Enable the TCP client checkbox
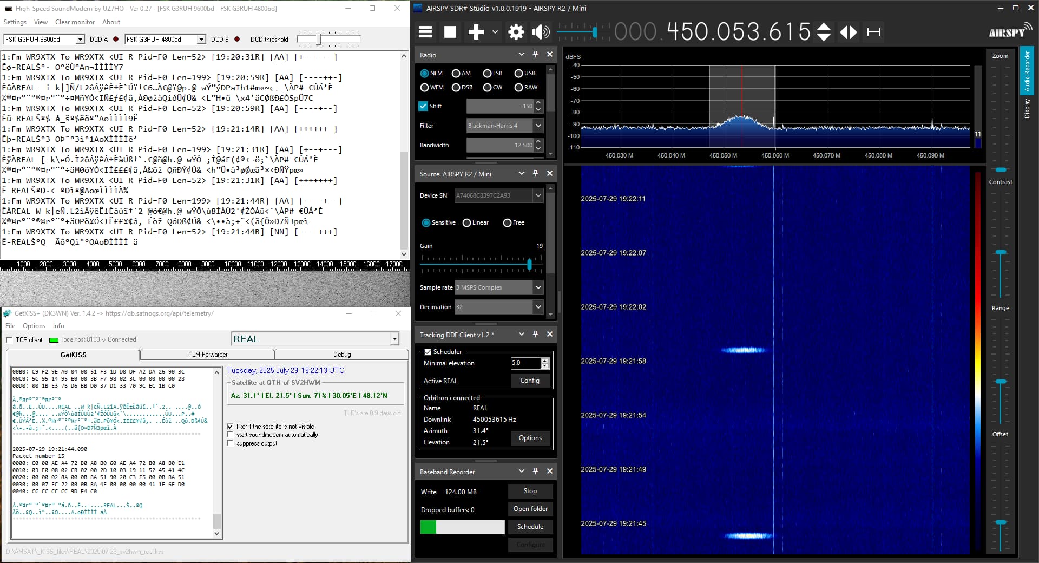Viewport: 1039px width, 563px height. pyautogui.click(x=9, y=340)
